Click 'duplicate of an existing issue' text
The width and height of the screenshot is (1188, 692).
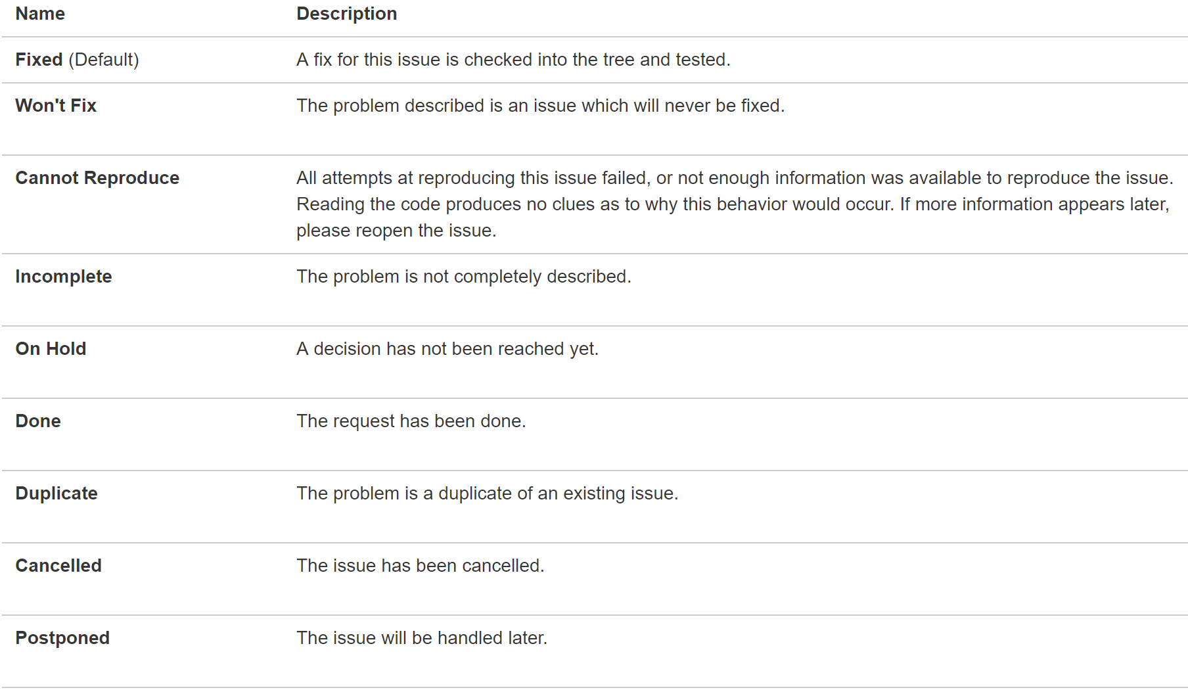point(558,494)
